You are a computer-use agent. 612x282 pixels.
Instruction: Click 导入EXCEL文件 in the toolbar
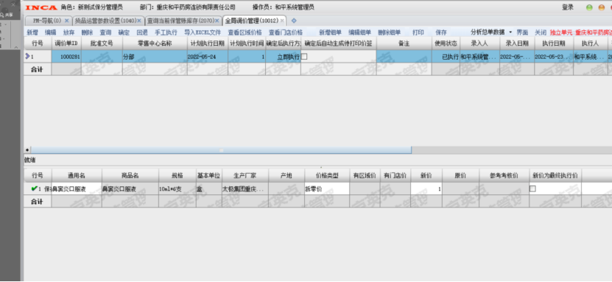(x=203, y=32)
